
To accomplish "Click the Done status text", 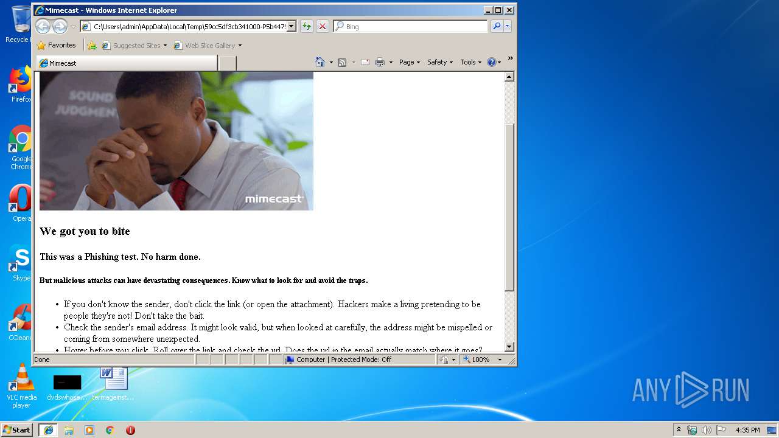I will [42, 360].
